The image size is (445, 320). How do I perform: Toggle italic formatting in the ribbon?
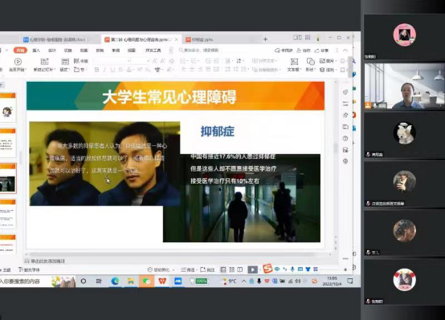point(104,70)
